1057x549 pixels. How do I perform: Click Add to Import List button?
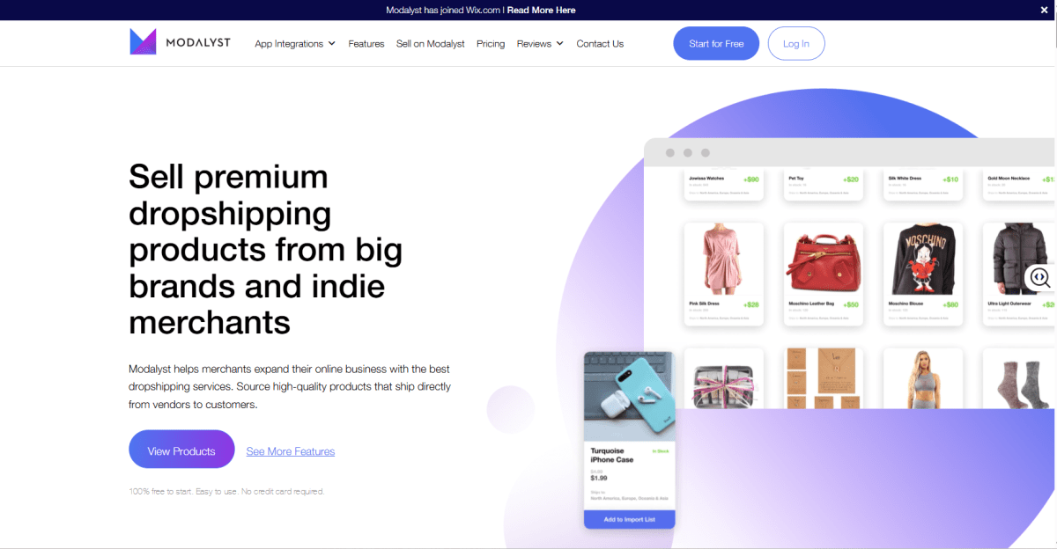(629, 519)
